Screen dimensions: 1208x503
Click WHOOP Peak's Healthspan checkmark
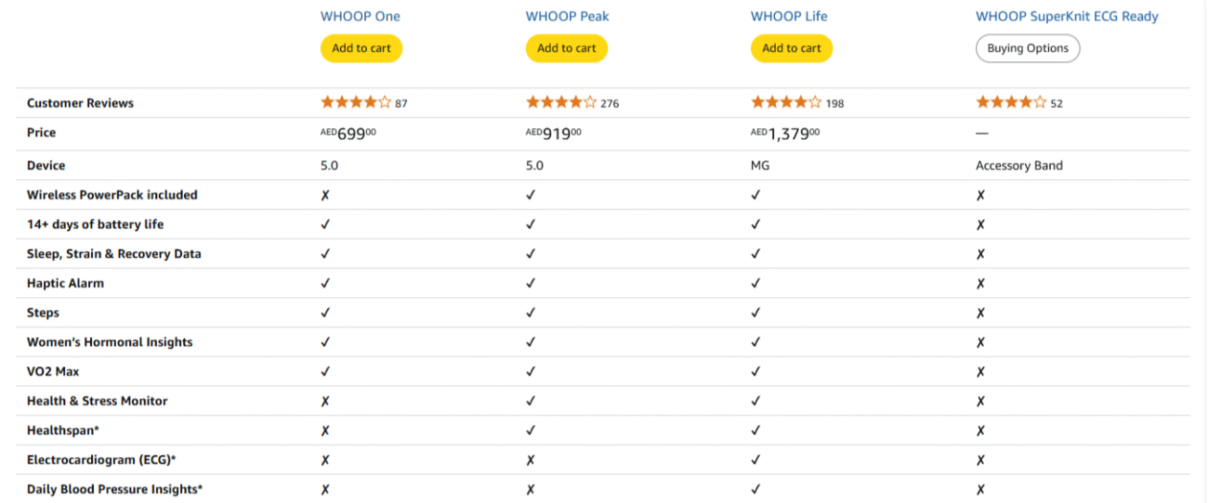point(531,431)
